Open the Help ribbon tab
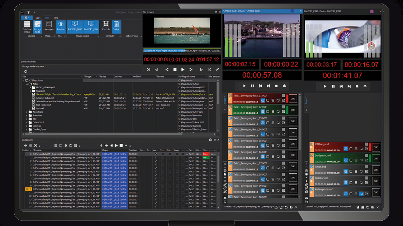 coord(56,18)
